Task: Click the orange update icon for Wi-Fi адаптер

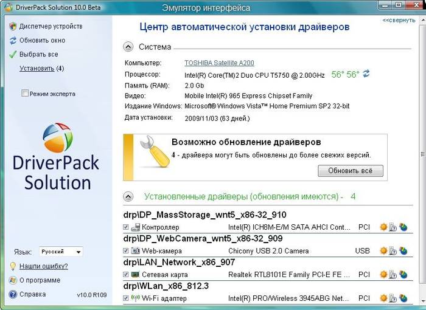Action: [383, 298]
